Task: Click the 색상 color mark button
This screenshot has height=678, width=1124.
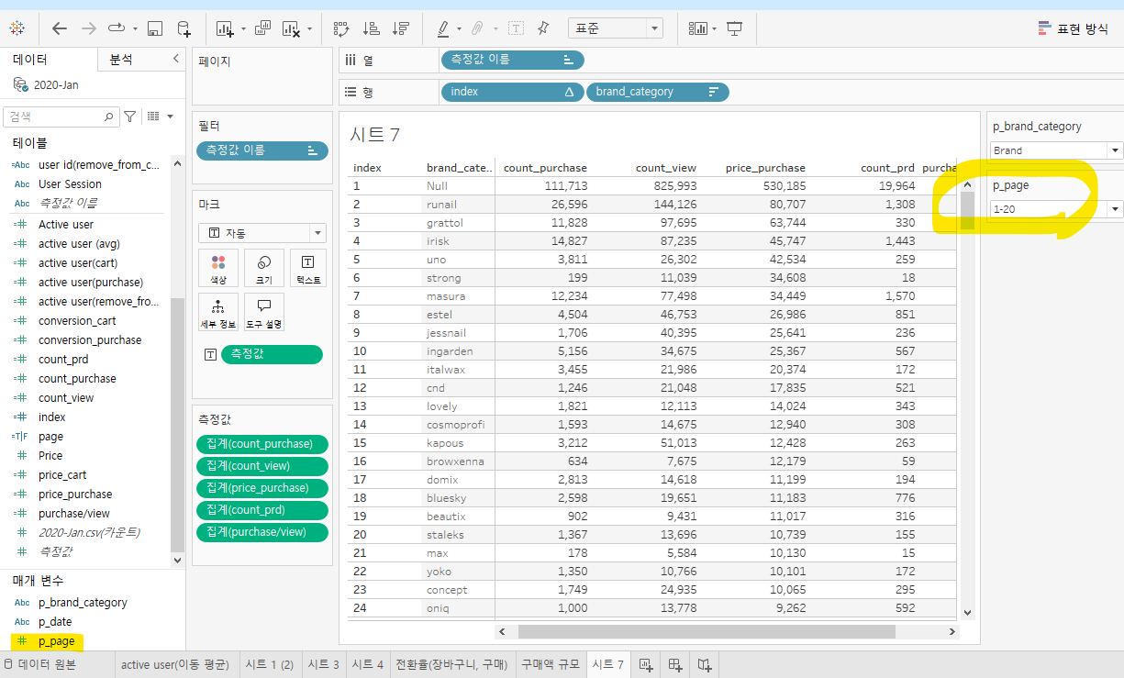Action: 217,269
